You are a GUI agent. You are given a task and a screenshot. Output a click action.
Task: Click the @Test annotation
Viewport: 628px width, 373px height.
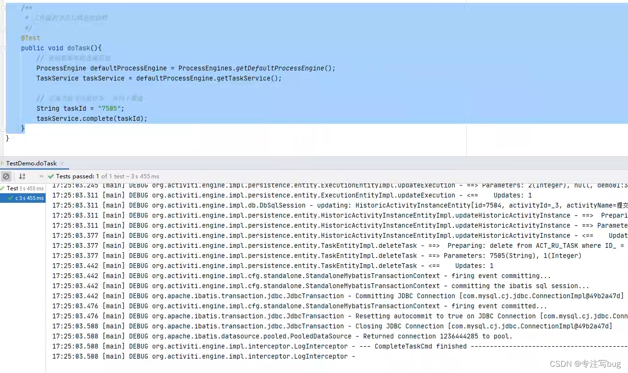pyautogui.click(x=31, y=38)
